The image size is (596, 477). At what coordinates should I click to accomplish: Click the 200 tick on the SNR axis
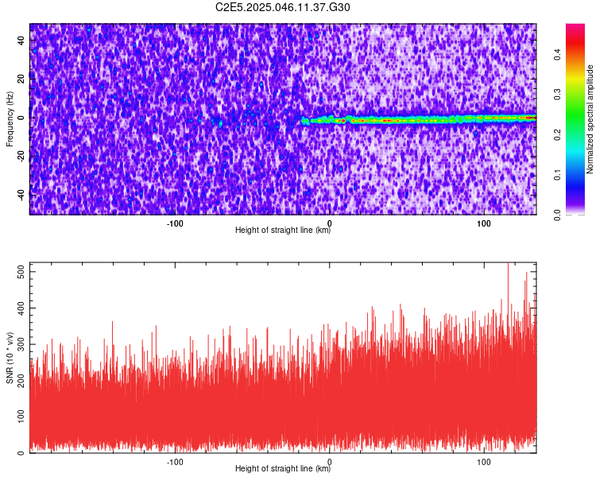coord(21,380)
